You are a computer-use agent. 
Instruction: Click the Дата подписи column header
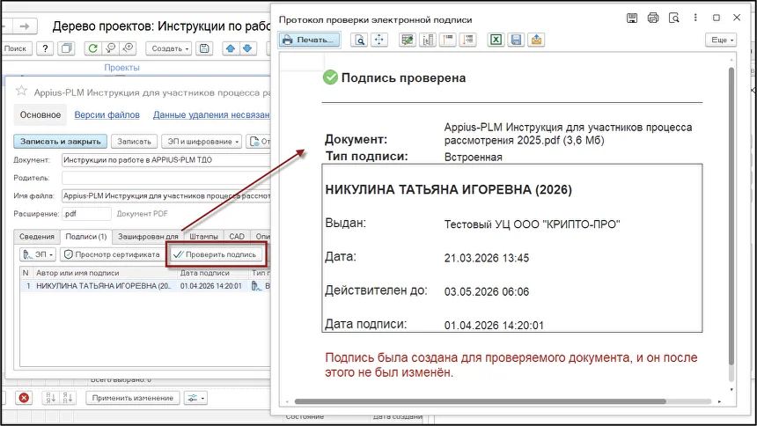coord(213,273)
